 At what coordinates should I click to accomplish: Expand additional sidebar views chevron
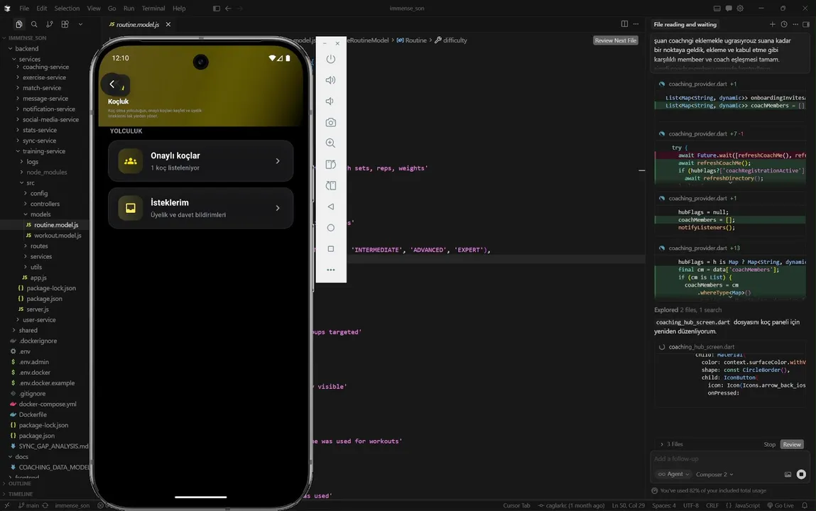point(80,24)
